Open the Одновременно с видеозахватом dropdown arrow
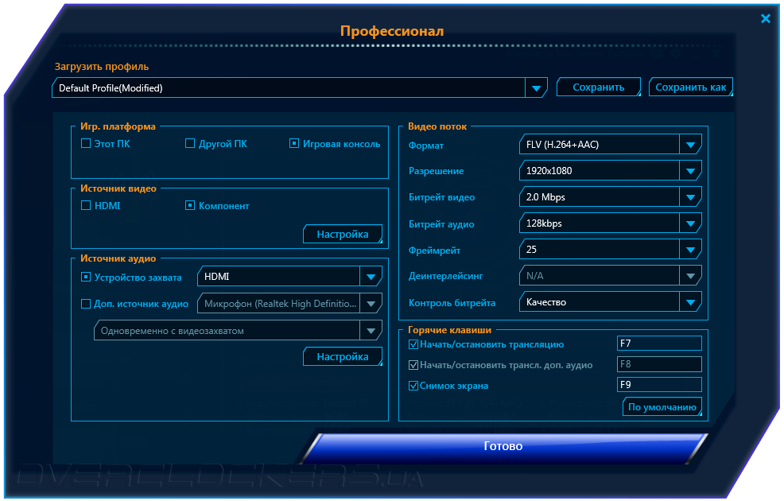Image resolution: width=784 pixels, height=501 pixels. point(371,331)
